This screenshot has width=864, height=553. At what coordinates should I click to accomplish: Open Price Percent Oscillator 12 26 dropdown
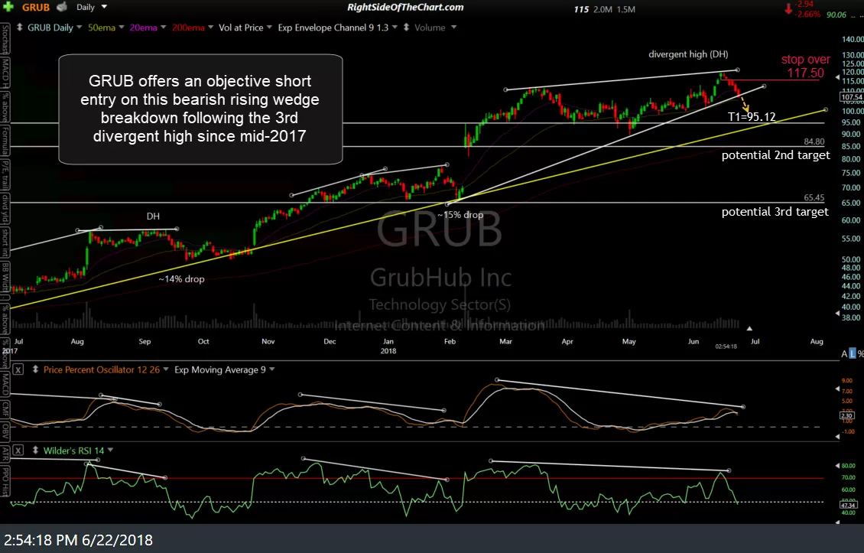point(166,369)
